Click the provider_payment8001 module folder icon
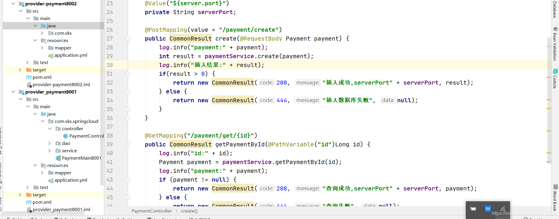559x219 pixels. 21,92
